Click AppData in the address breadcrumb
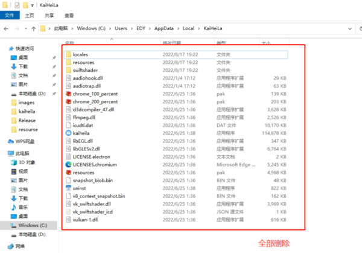The height and width of the screenshot is (253, 362). pyautogui.click(x=164, y=28)
